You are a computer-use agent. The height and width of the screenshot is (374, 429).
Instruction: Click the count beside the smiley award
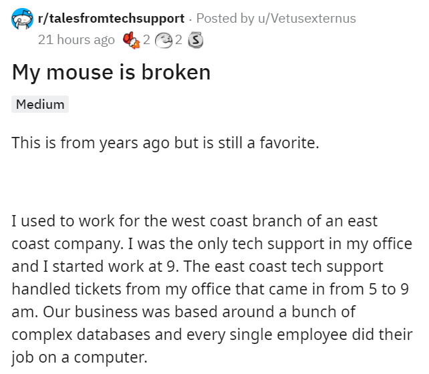click(x=178, y=39)
